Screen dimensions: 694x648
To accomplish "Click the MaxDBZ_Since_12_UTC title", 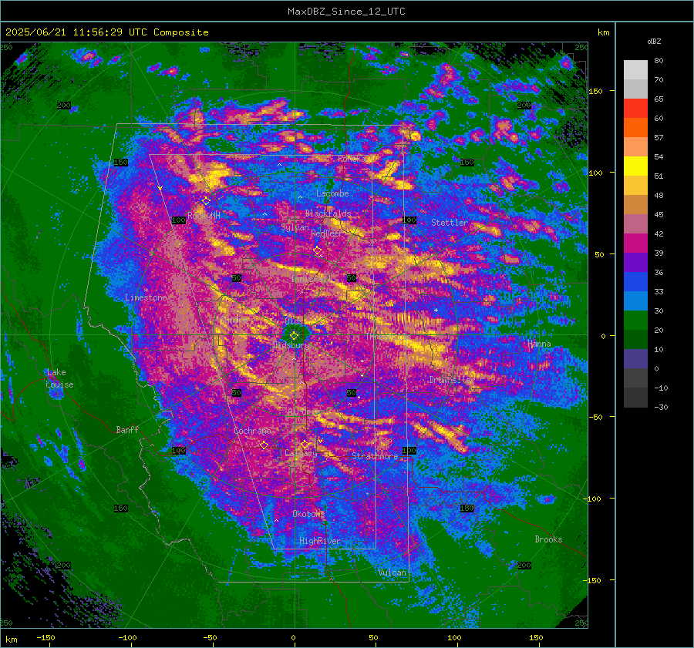I will coord(346,12).
